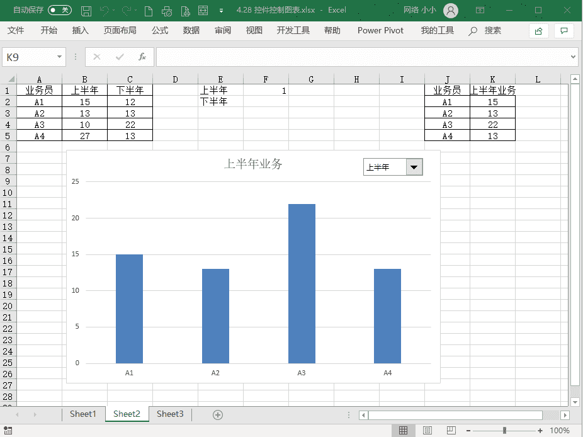The height and width of the screenshot is (437, 583).
Task: Click inside the formula bar input
Action: 363,57
